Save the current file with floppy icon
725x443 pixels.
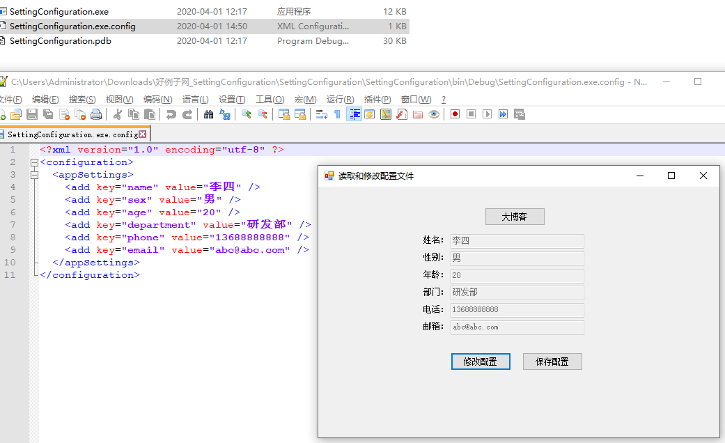click(x=32, y=114)
